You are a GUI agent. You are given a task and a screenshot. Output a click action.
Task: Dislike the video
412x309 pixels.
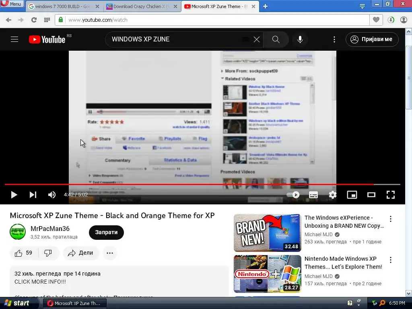(48, 253)
